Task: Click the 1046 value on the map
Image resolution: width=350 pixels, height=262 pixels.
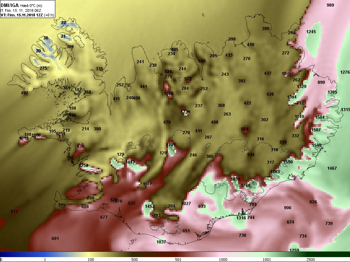Action: pyautogui.click(x=287, y=74)
